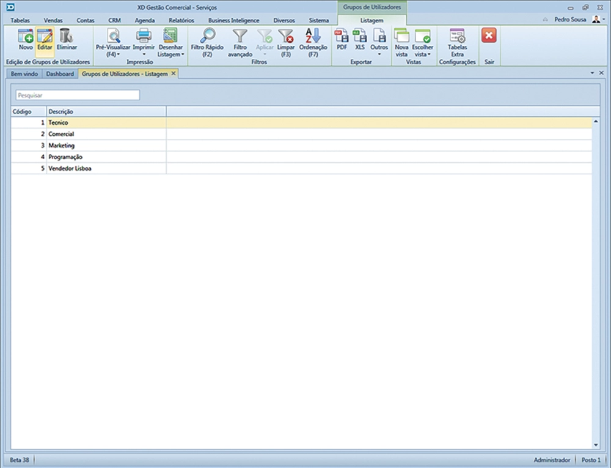Expand the Imprimir dropdown
The image size is (611, 468).
point(144,54)
